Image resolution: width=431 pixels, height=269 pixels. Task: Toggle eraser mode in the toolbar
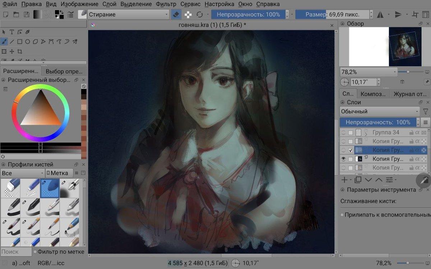coord(176,14)
